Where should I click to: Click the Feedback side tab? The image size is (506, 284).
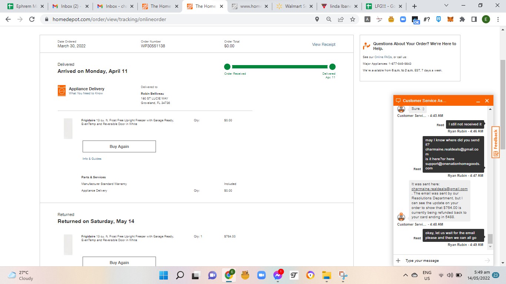[496, 142]
